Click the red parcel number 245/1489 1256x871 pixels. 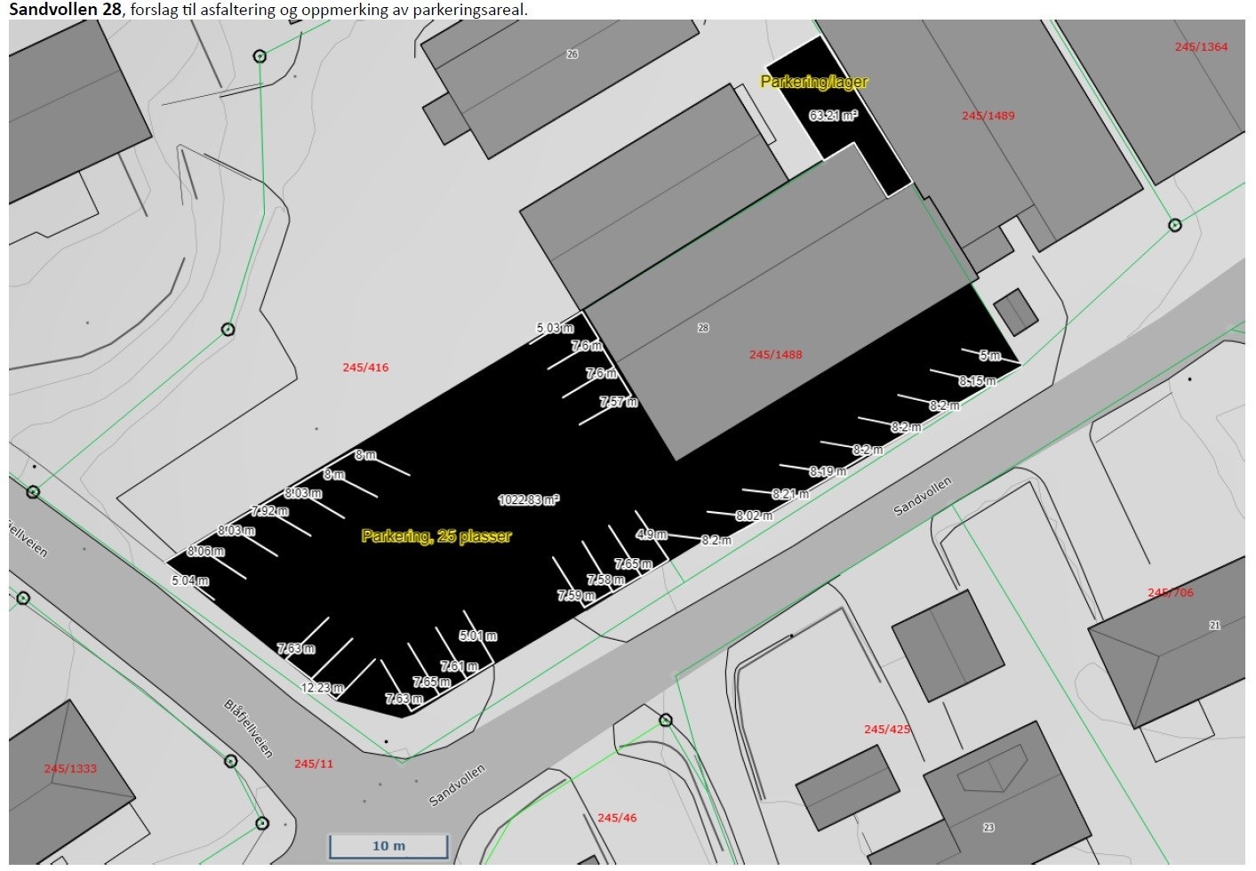988,116
